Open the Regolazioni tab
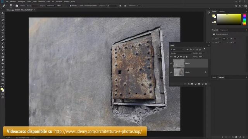Image resolution: width=248 pixels, height=139 pixels. [x=224, y=30]
